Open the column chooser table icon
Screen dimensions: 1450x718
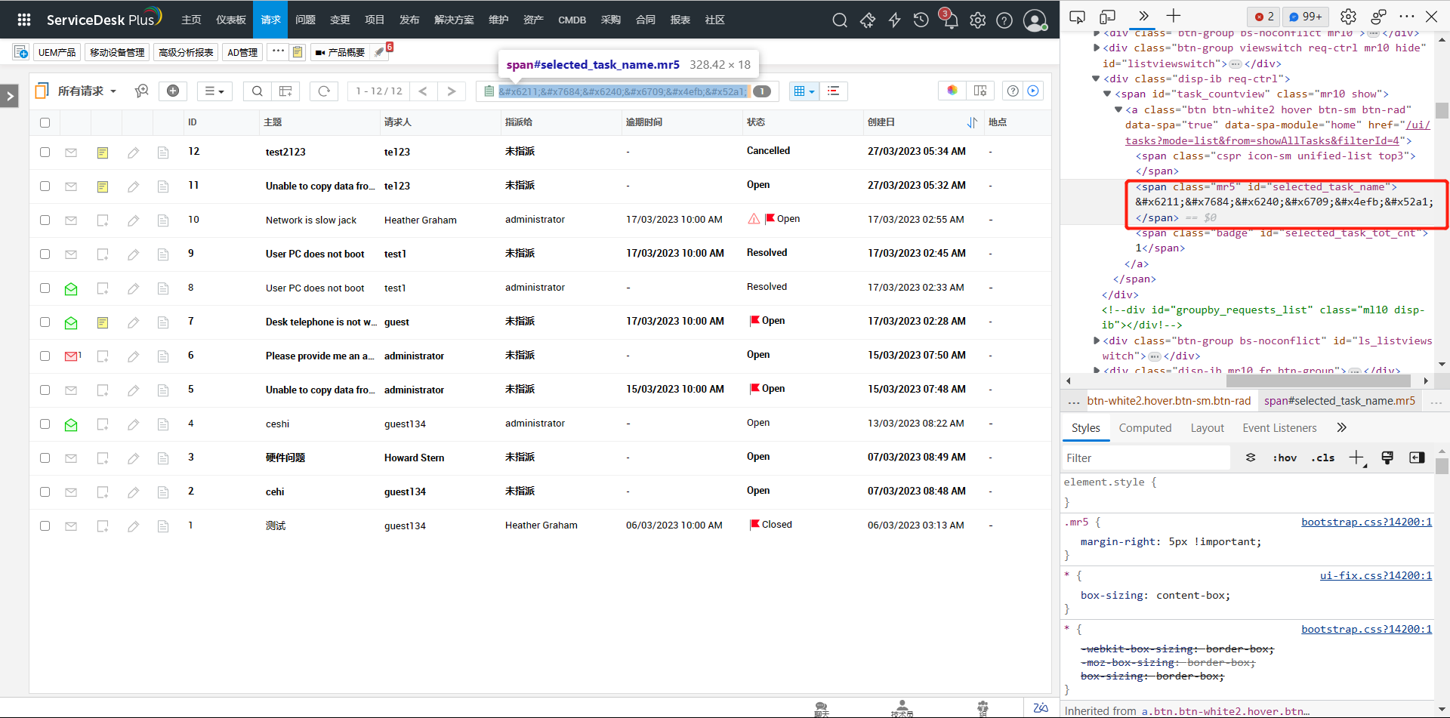point(285,91)
